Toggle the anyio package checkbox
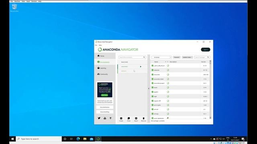Image resolution: width=257 pixels, height=144 pixels. pos(153,88)
